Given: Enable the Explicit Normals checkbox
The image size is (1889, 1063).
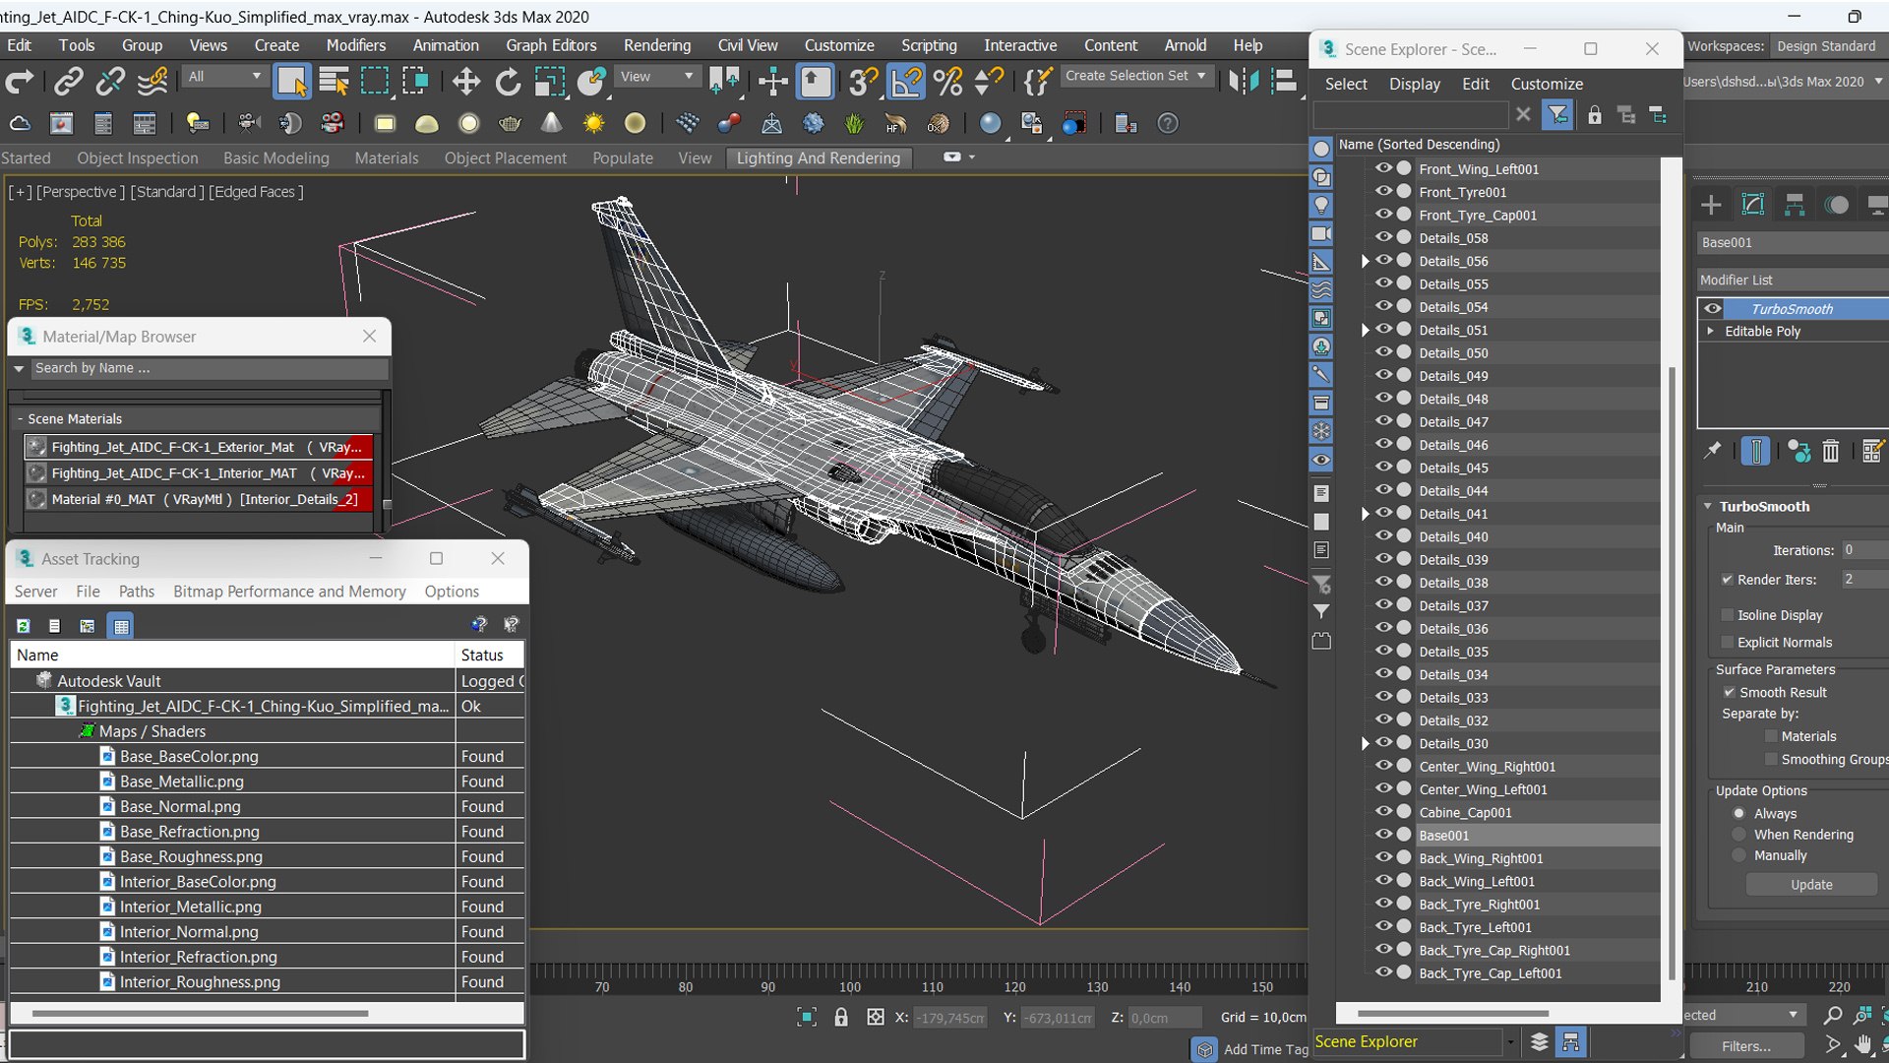Looking at the screenshot, I should coord(1727,643).
